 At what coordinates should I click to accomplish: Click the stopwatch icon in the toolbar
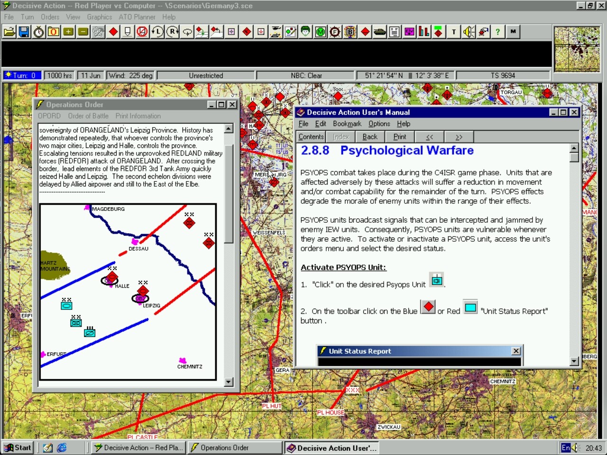pos(39,32)
